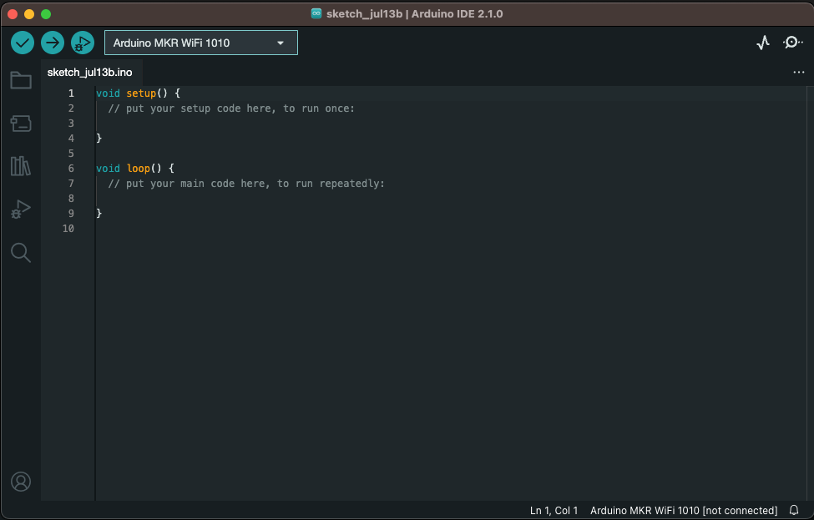Open the Boards Manager panel
Screen dimensions: 814x520
(20, 123)
